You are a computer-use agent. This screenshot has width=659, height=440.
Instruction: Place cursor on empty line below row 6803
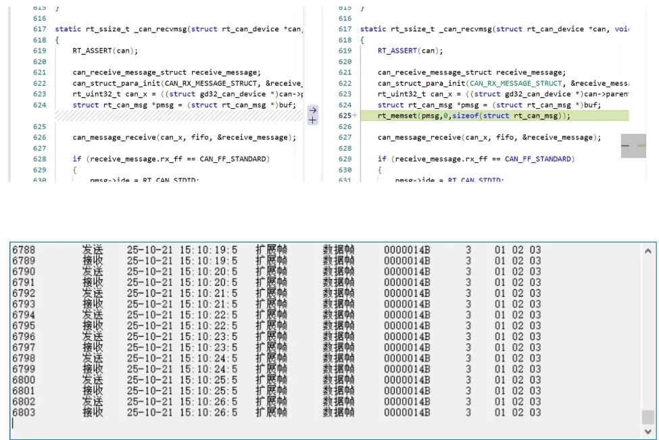coord(203,424)
